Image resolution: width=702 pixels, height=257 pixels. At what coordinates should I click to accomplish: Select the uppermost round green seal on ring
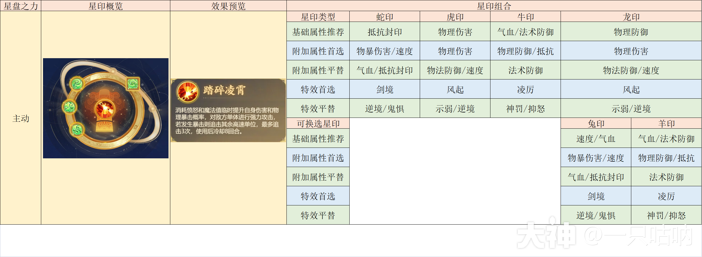(x=77, y=83)
